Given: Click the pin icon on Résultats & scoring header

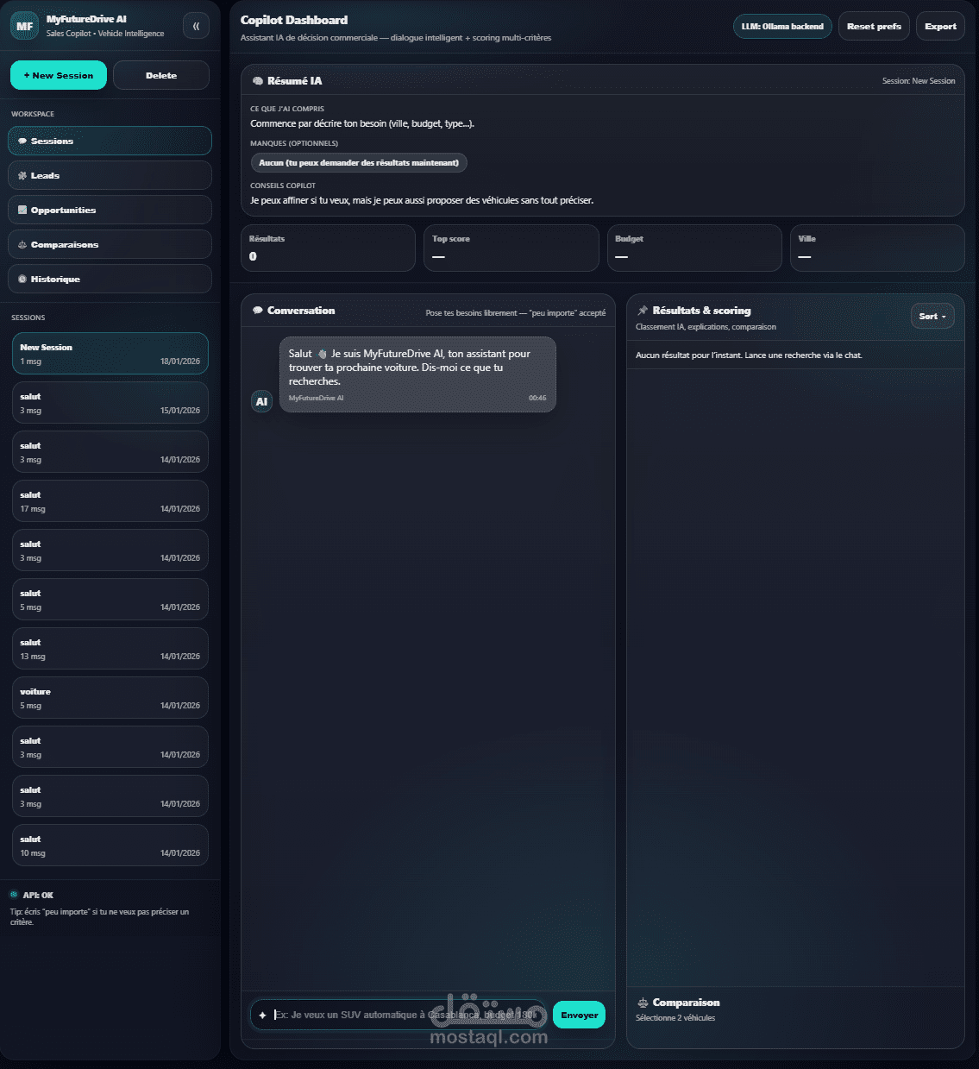Looking at the screenshot, I should point(642,310).
